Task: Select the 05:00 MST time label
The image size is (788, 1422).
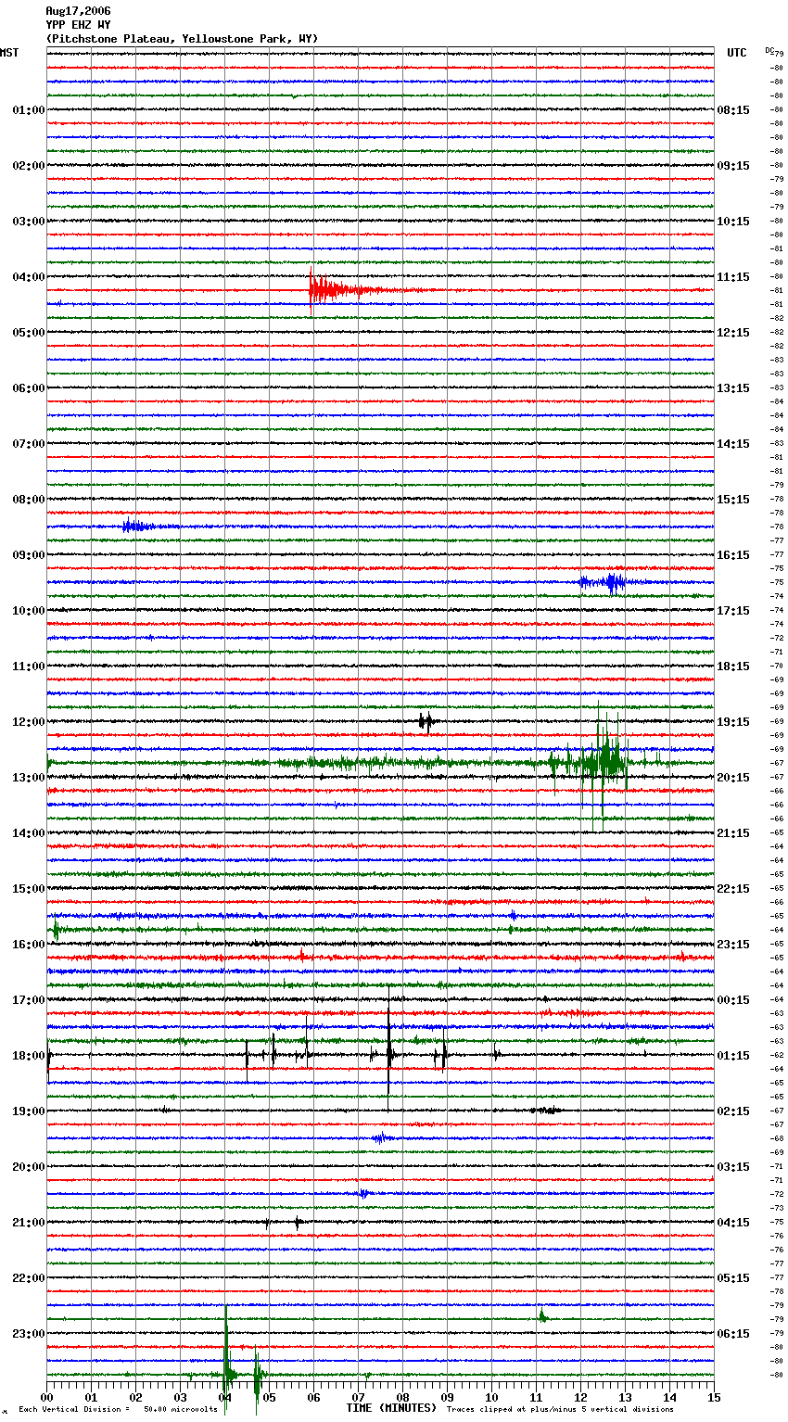Action: 29,333
